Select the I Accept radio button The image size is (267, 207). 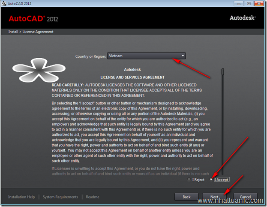pos(211,180)
